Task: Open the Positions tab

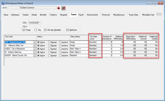Action: pyautogui.click(x=53, y=15)
